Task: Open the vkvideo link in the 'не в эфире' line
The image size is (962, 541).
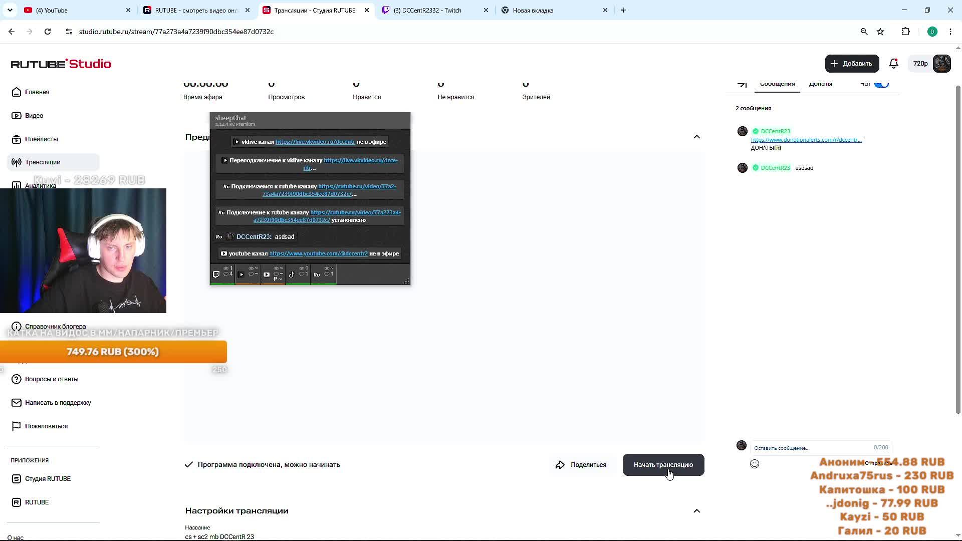Action: pyautogui.click(x=315, y=142)
